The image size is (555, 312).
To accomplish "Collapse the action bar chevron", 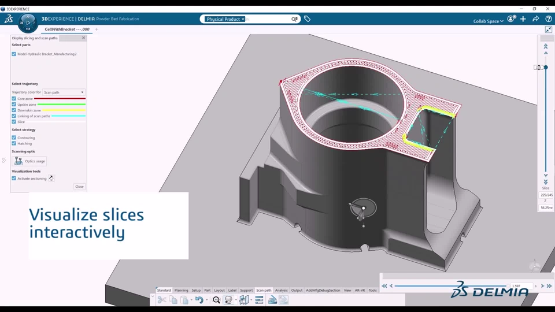I will [x=153, y=296].
